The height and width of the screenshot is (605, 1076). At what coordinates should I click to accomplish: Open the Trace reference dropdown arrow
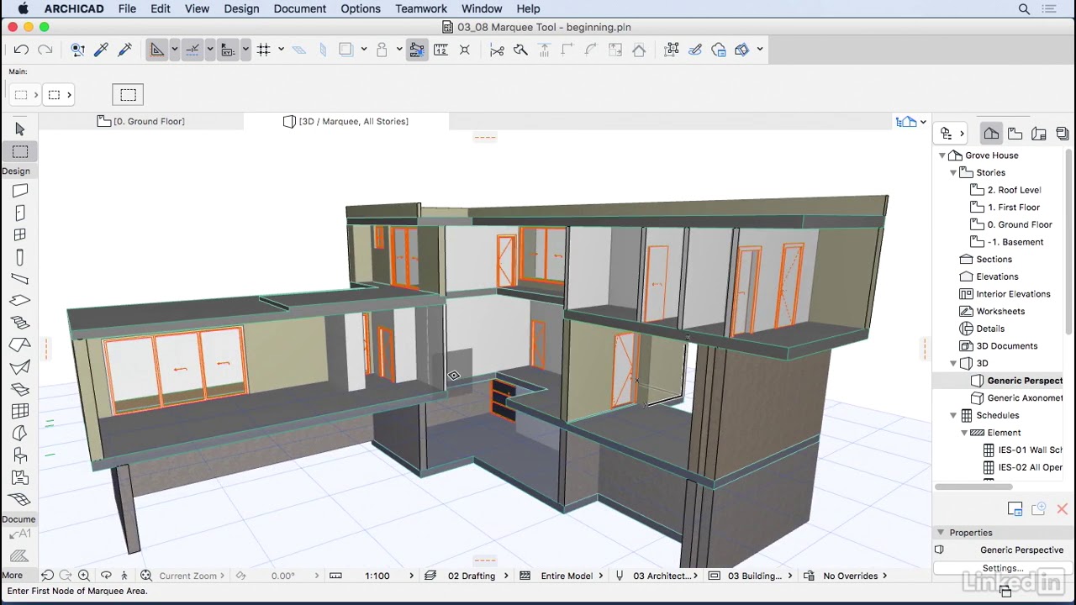(363, 50)
